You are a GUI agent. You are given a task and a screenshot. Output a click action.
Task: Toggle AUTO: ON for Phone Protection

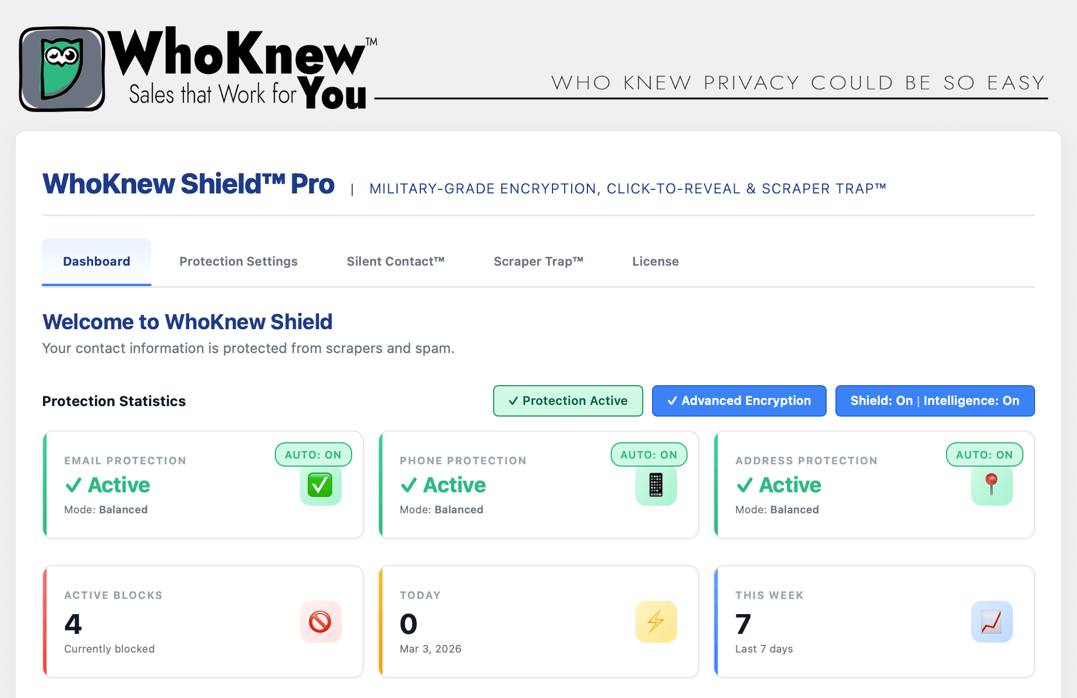pos(649,454)
